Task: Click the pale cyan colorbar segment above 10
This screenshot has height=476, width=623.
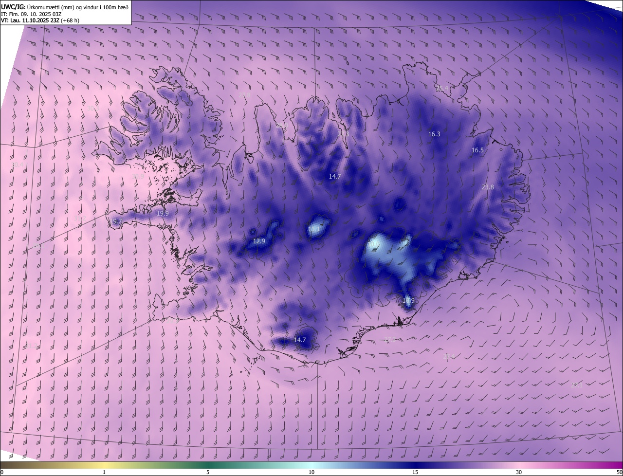Action: [311, 465]
